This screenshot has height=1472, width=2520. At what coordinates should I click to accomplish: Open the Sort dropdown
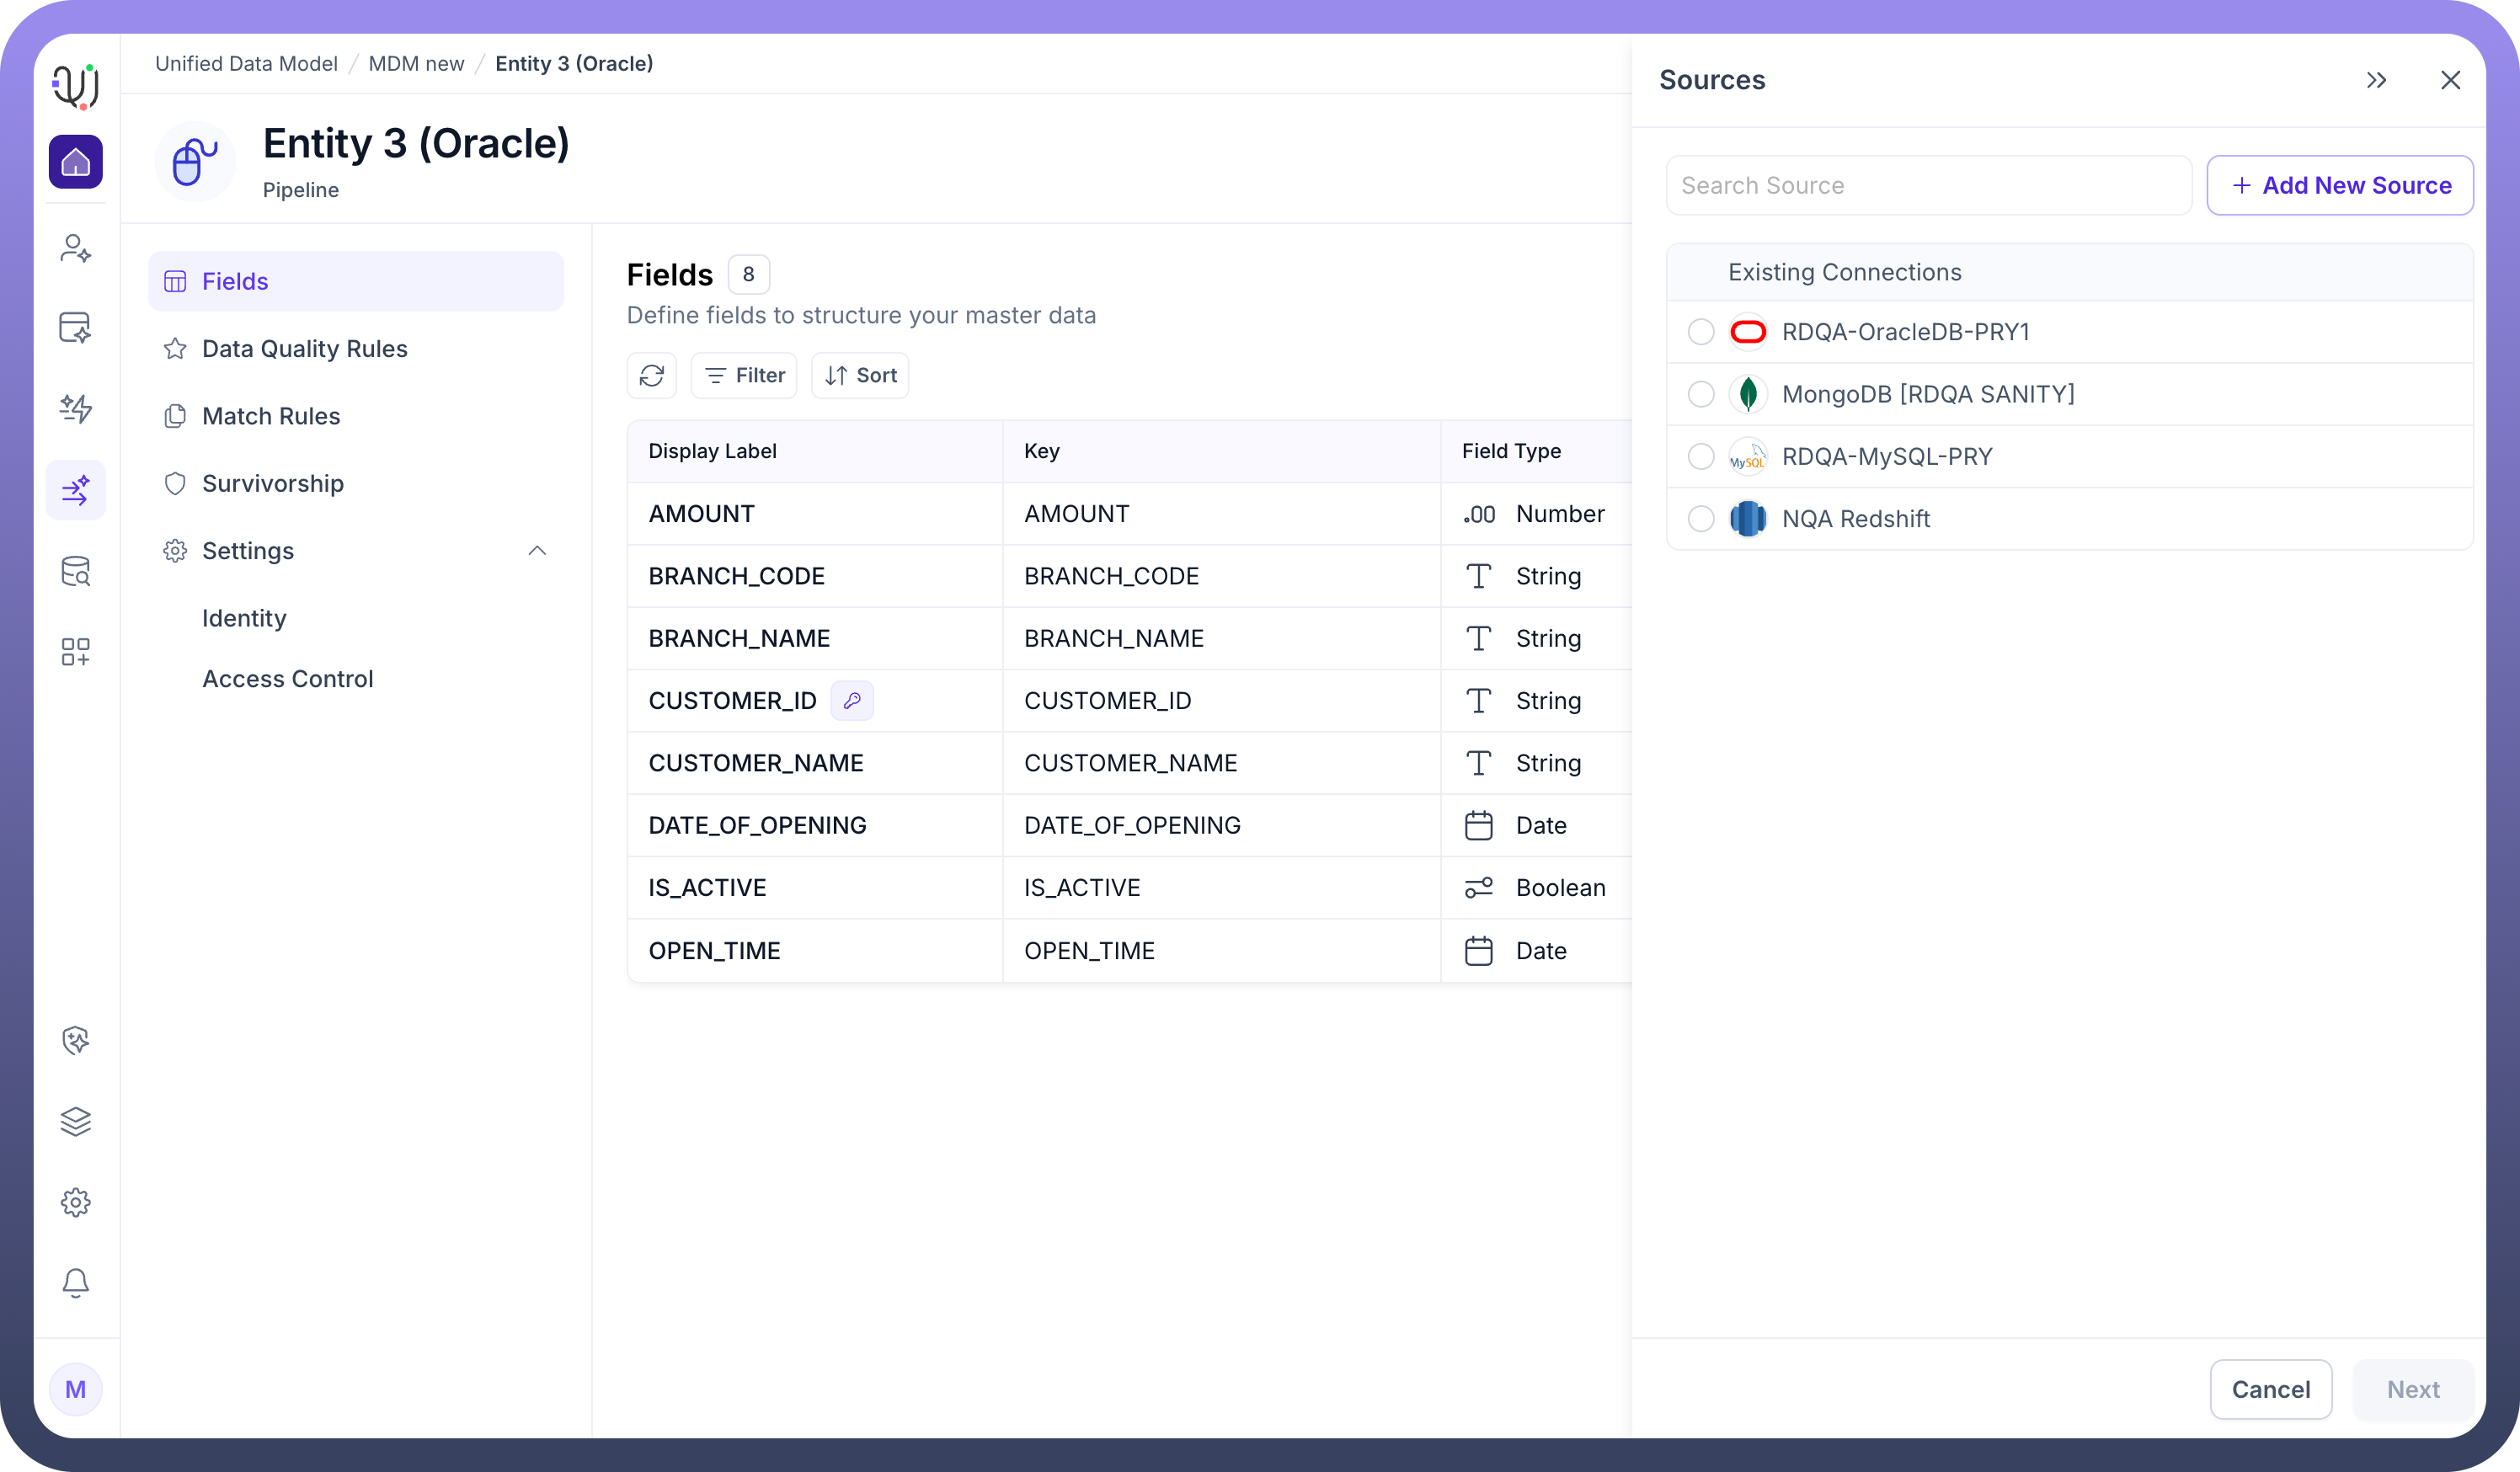point(860,375)
